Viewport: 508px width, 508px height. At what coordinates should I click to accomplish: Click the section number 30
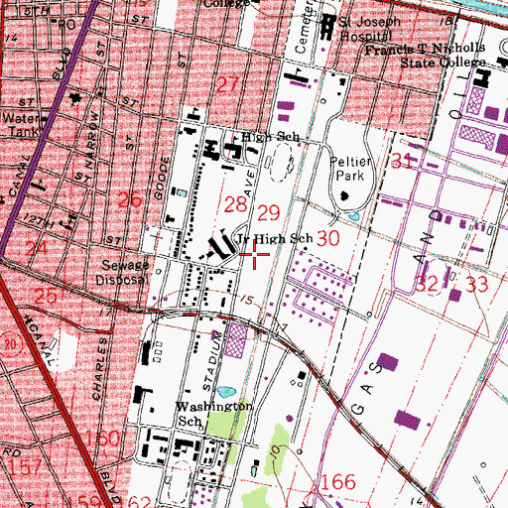pyautogui.click(x=328, y=238)
